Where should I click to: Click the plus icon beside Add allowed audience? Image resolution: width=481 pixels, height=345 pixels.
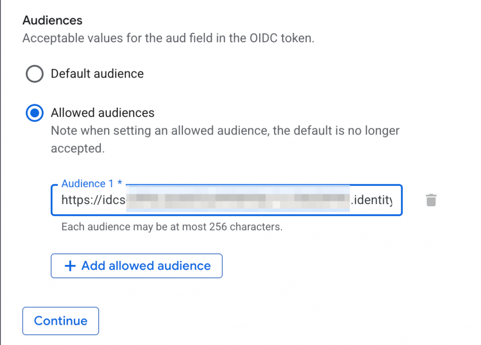tap(70, 266)
